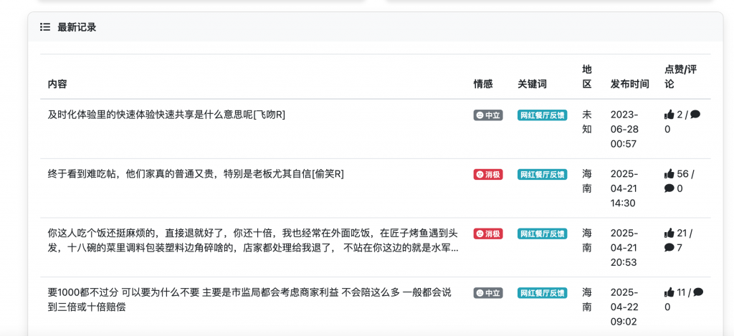
Task: Click the comment starting 要1000都不过分
Action: click(x=249, y=300)
